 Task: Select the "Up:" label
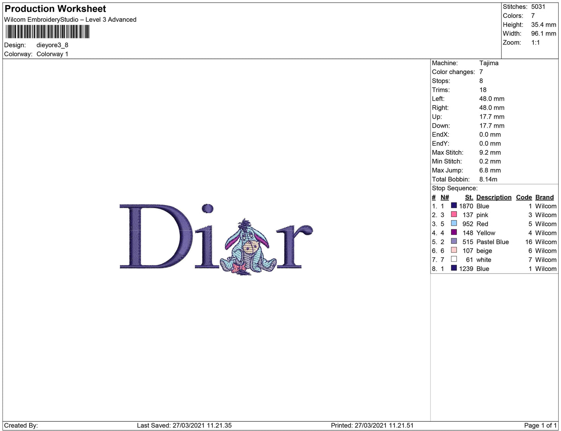pyautogui.click(x=437, y=117)
